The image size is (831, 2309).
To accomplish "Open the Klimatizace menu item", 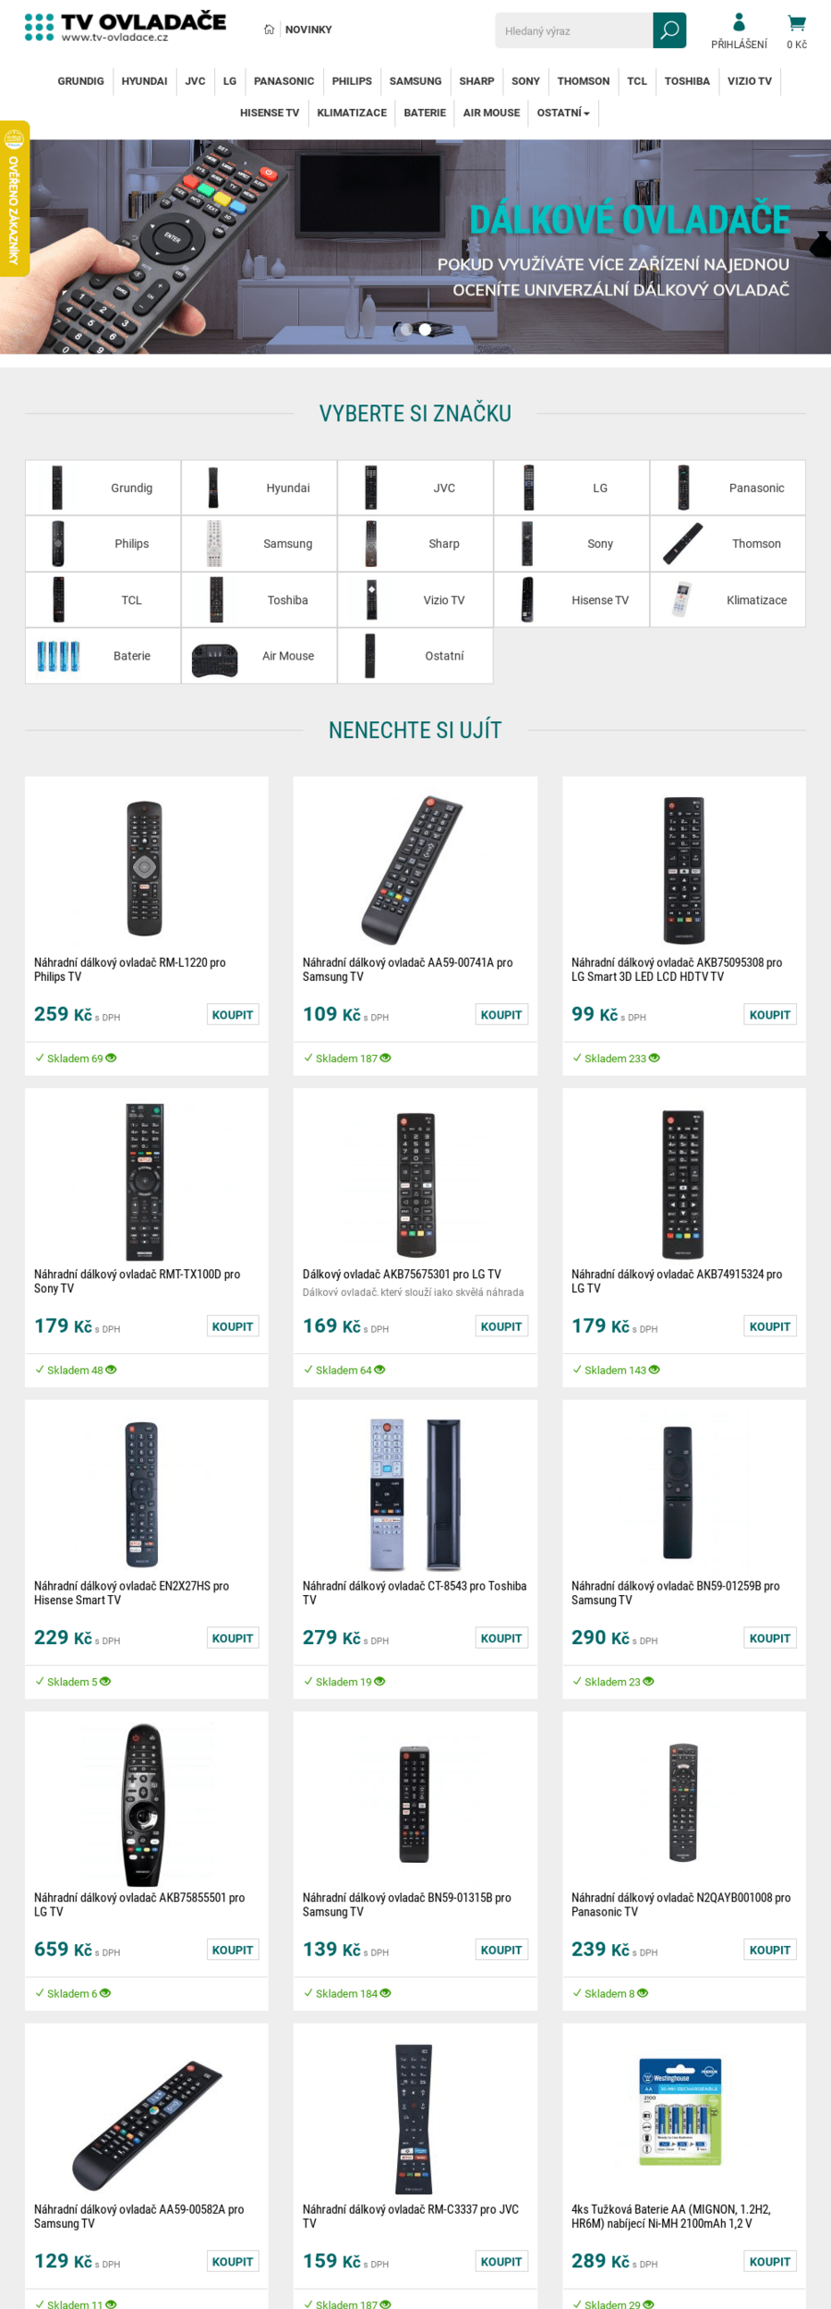I will 352,113.
